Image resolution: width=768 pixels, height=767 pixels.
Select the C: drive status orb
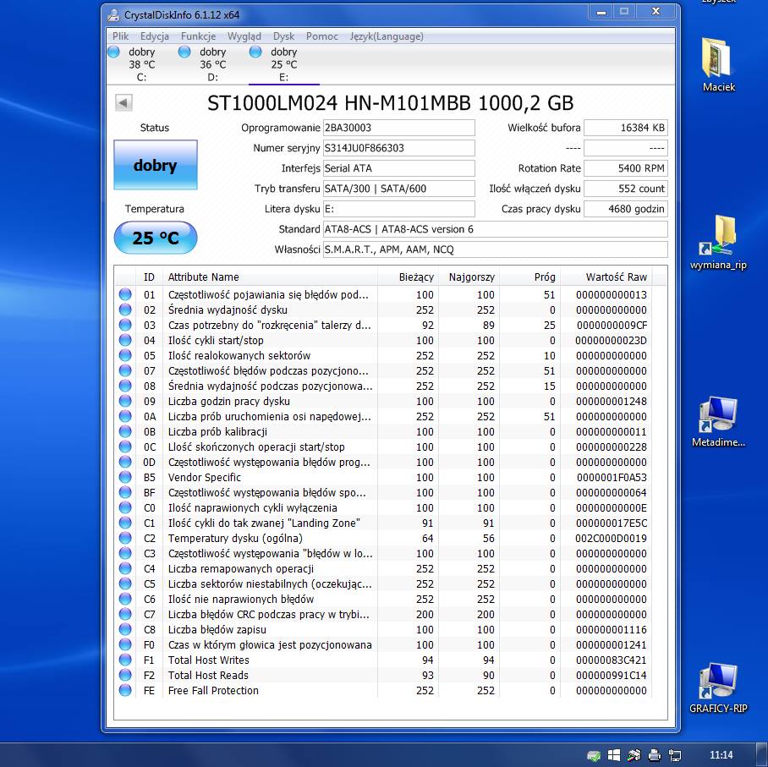coord(113,52)
